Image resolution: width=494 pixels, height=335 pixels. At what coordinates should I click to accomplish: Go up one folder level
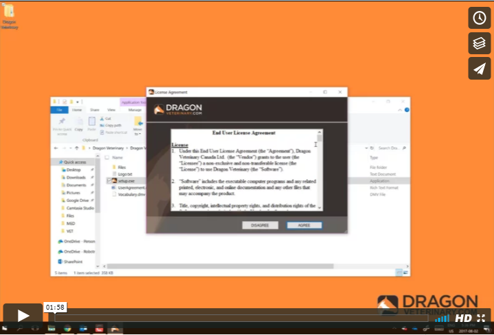(77, 148)
